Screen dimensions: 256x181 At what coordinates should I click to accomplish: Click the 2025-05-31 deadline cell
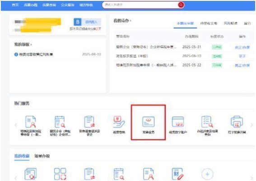[191, 47]
